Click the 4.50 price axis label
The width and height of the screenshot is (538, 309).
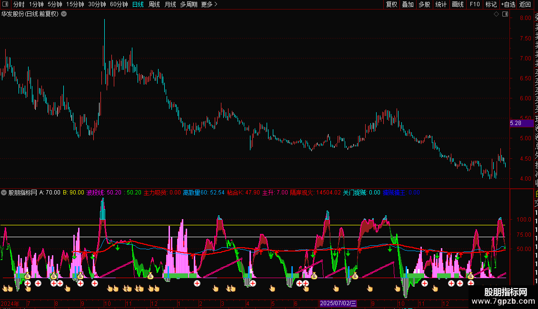[x=525, y=159]
